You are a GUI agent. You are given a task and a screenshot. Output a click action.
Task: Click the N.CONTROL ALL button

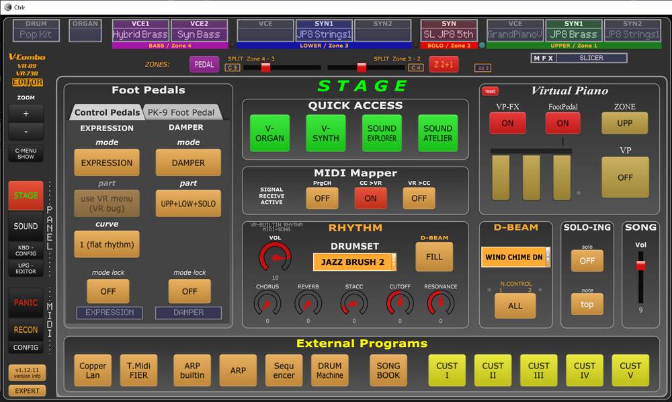(515, 306)
